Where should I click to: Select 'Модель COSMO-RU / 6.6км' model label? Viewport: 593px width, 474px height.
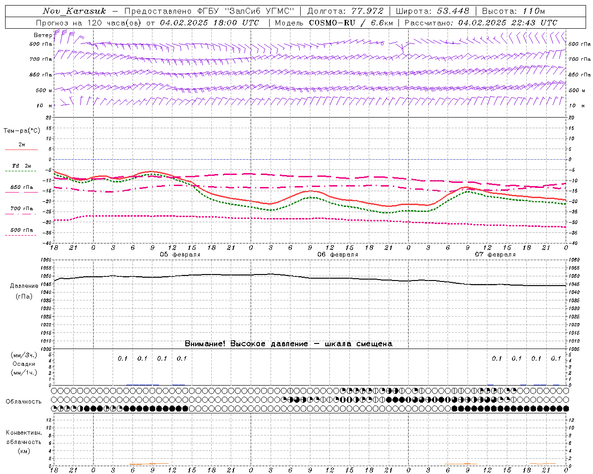334,23
